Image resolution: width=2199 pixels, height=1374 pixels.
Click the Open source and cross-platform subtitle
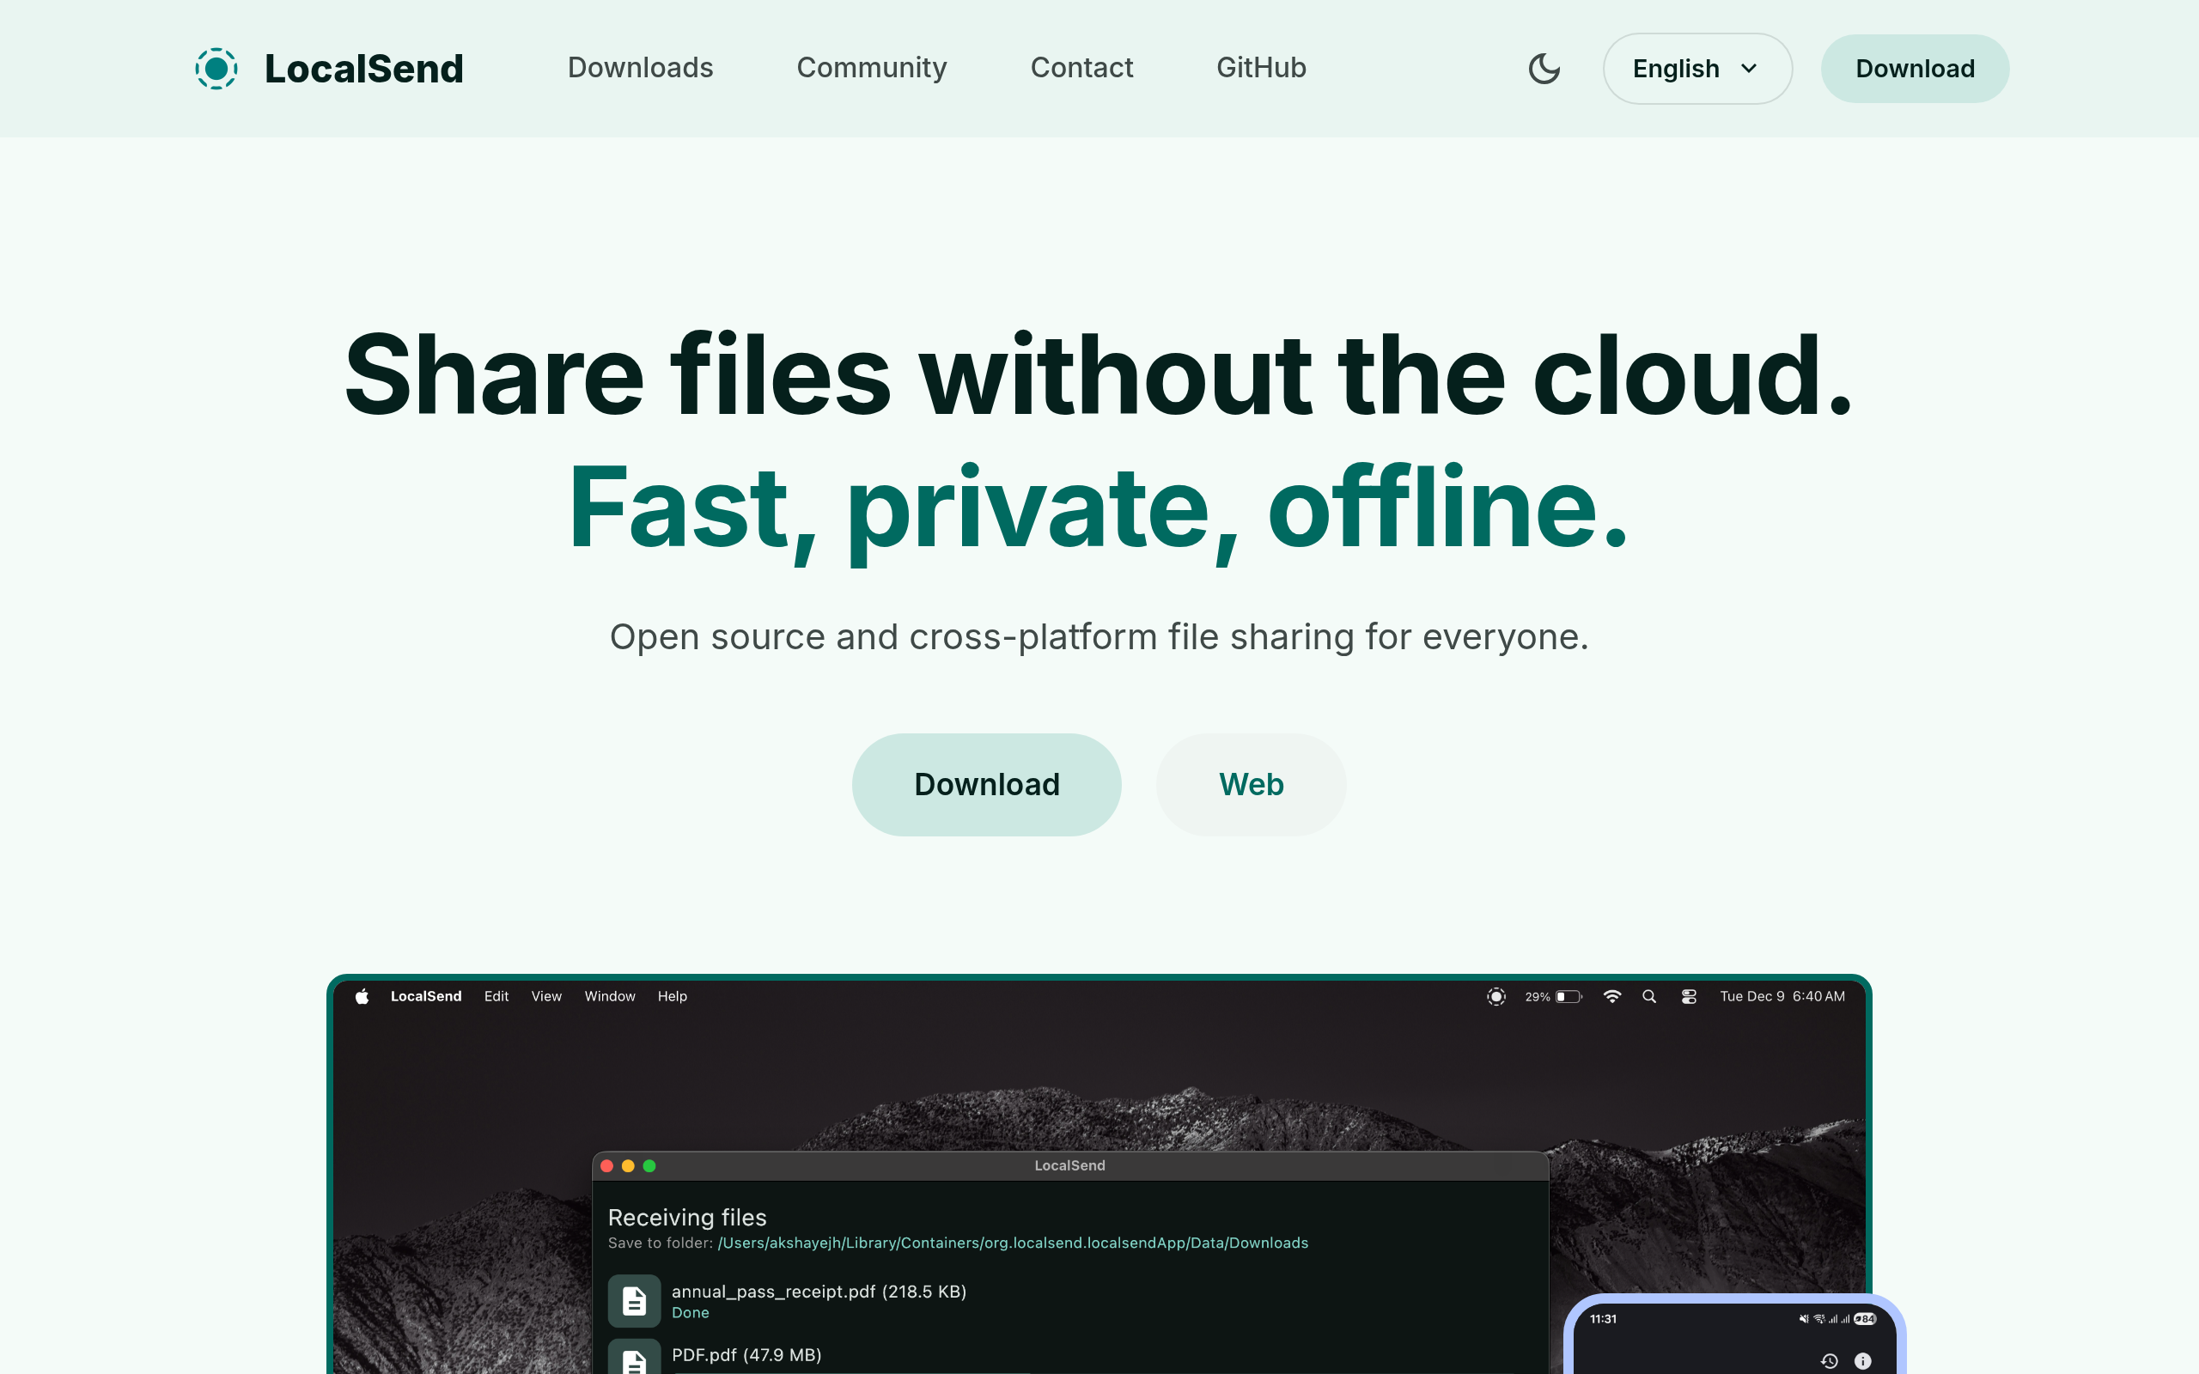tap(1099, 636)
